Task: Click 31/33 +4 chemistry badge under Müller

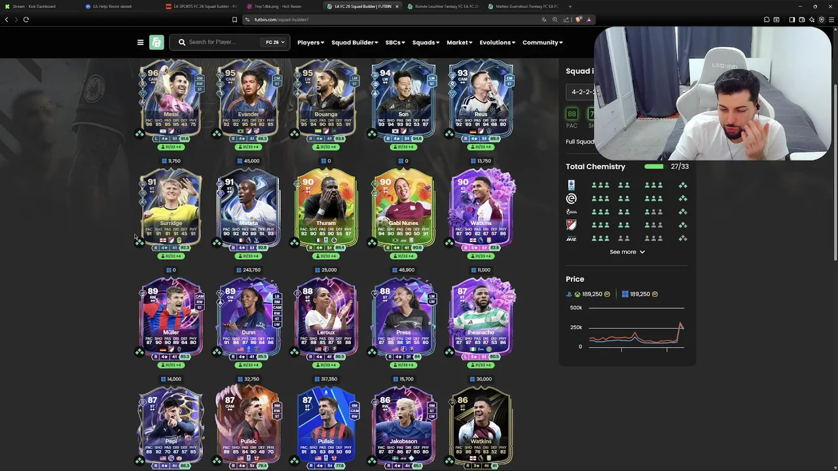Action: tap(171, 365)
